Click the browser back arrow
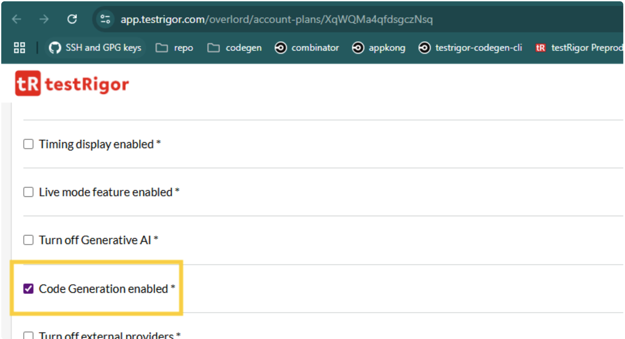This screenshot has height=339, width=625. point(16,19)
